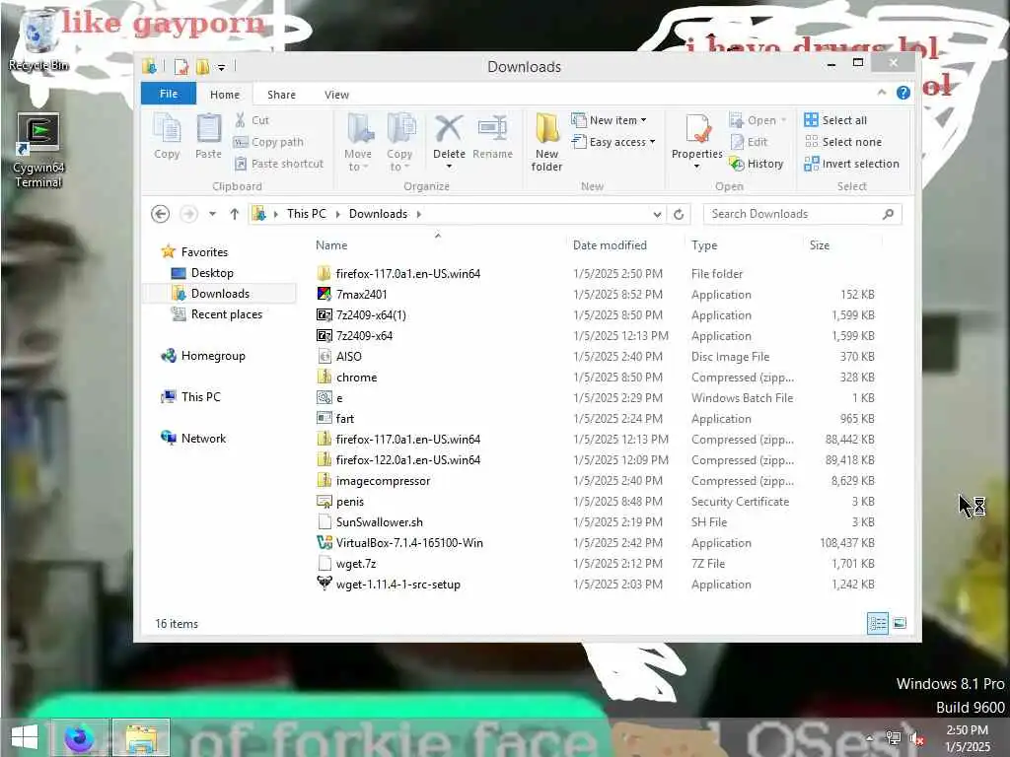Image resolution: width=1010 pixels, height=757 pixels.
Task: Click Invert selection
Action: click(x=851, y=164)
